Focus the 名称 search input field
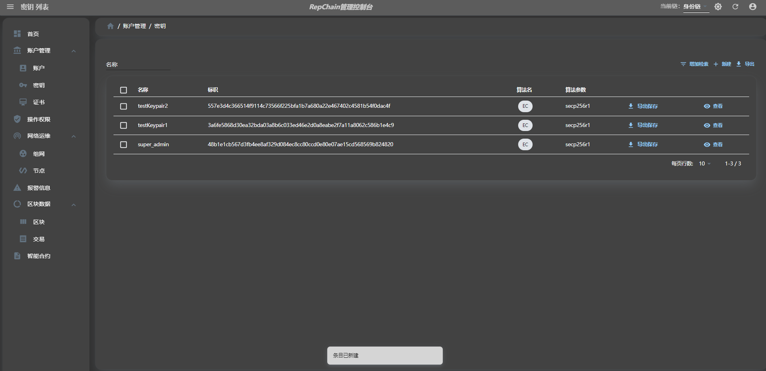Viewport: 766px width, 371px height. pos(138,65)
